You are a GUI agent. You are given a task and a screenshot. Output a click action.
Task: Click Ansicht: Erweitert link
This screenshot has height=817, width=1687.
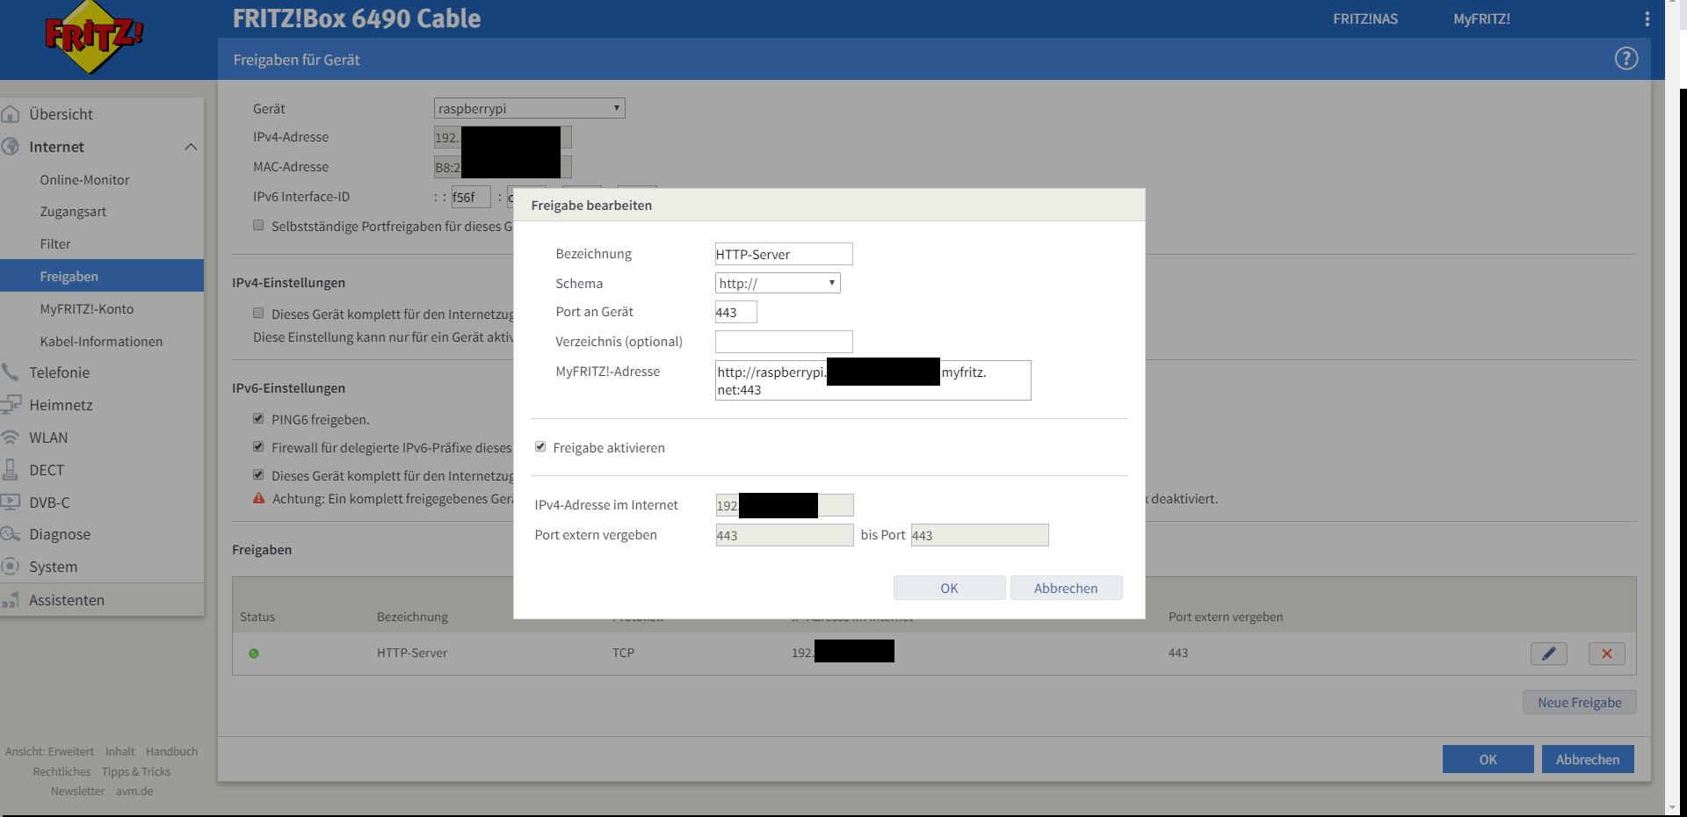(49, 751)
